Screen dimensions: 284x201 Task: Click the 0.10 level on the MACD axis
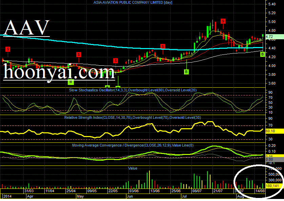coord(272,152)
